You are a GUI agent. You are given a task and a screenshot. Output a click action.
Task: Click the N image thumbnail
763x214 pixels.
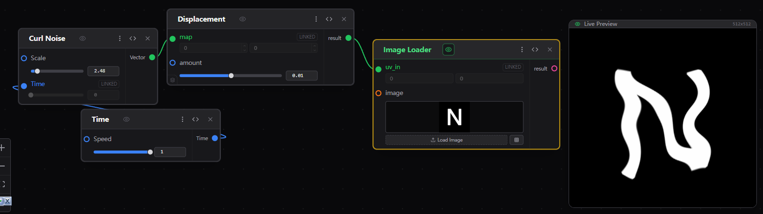[x=454, y=117]
